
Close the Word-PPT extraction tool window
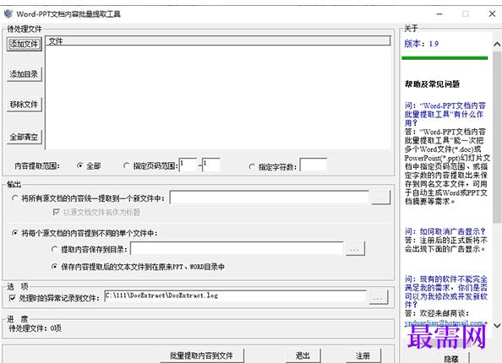point(492,14)
